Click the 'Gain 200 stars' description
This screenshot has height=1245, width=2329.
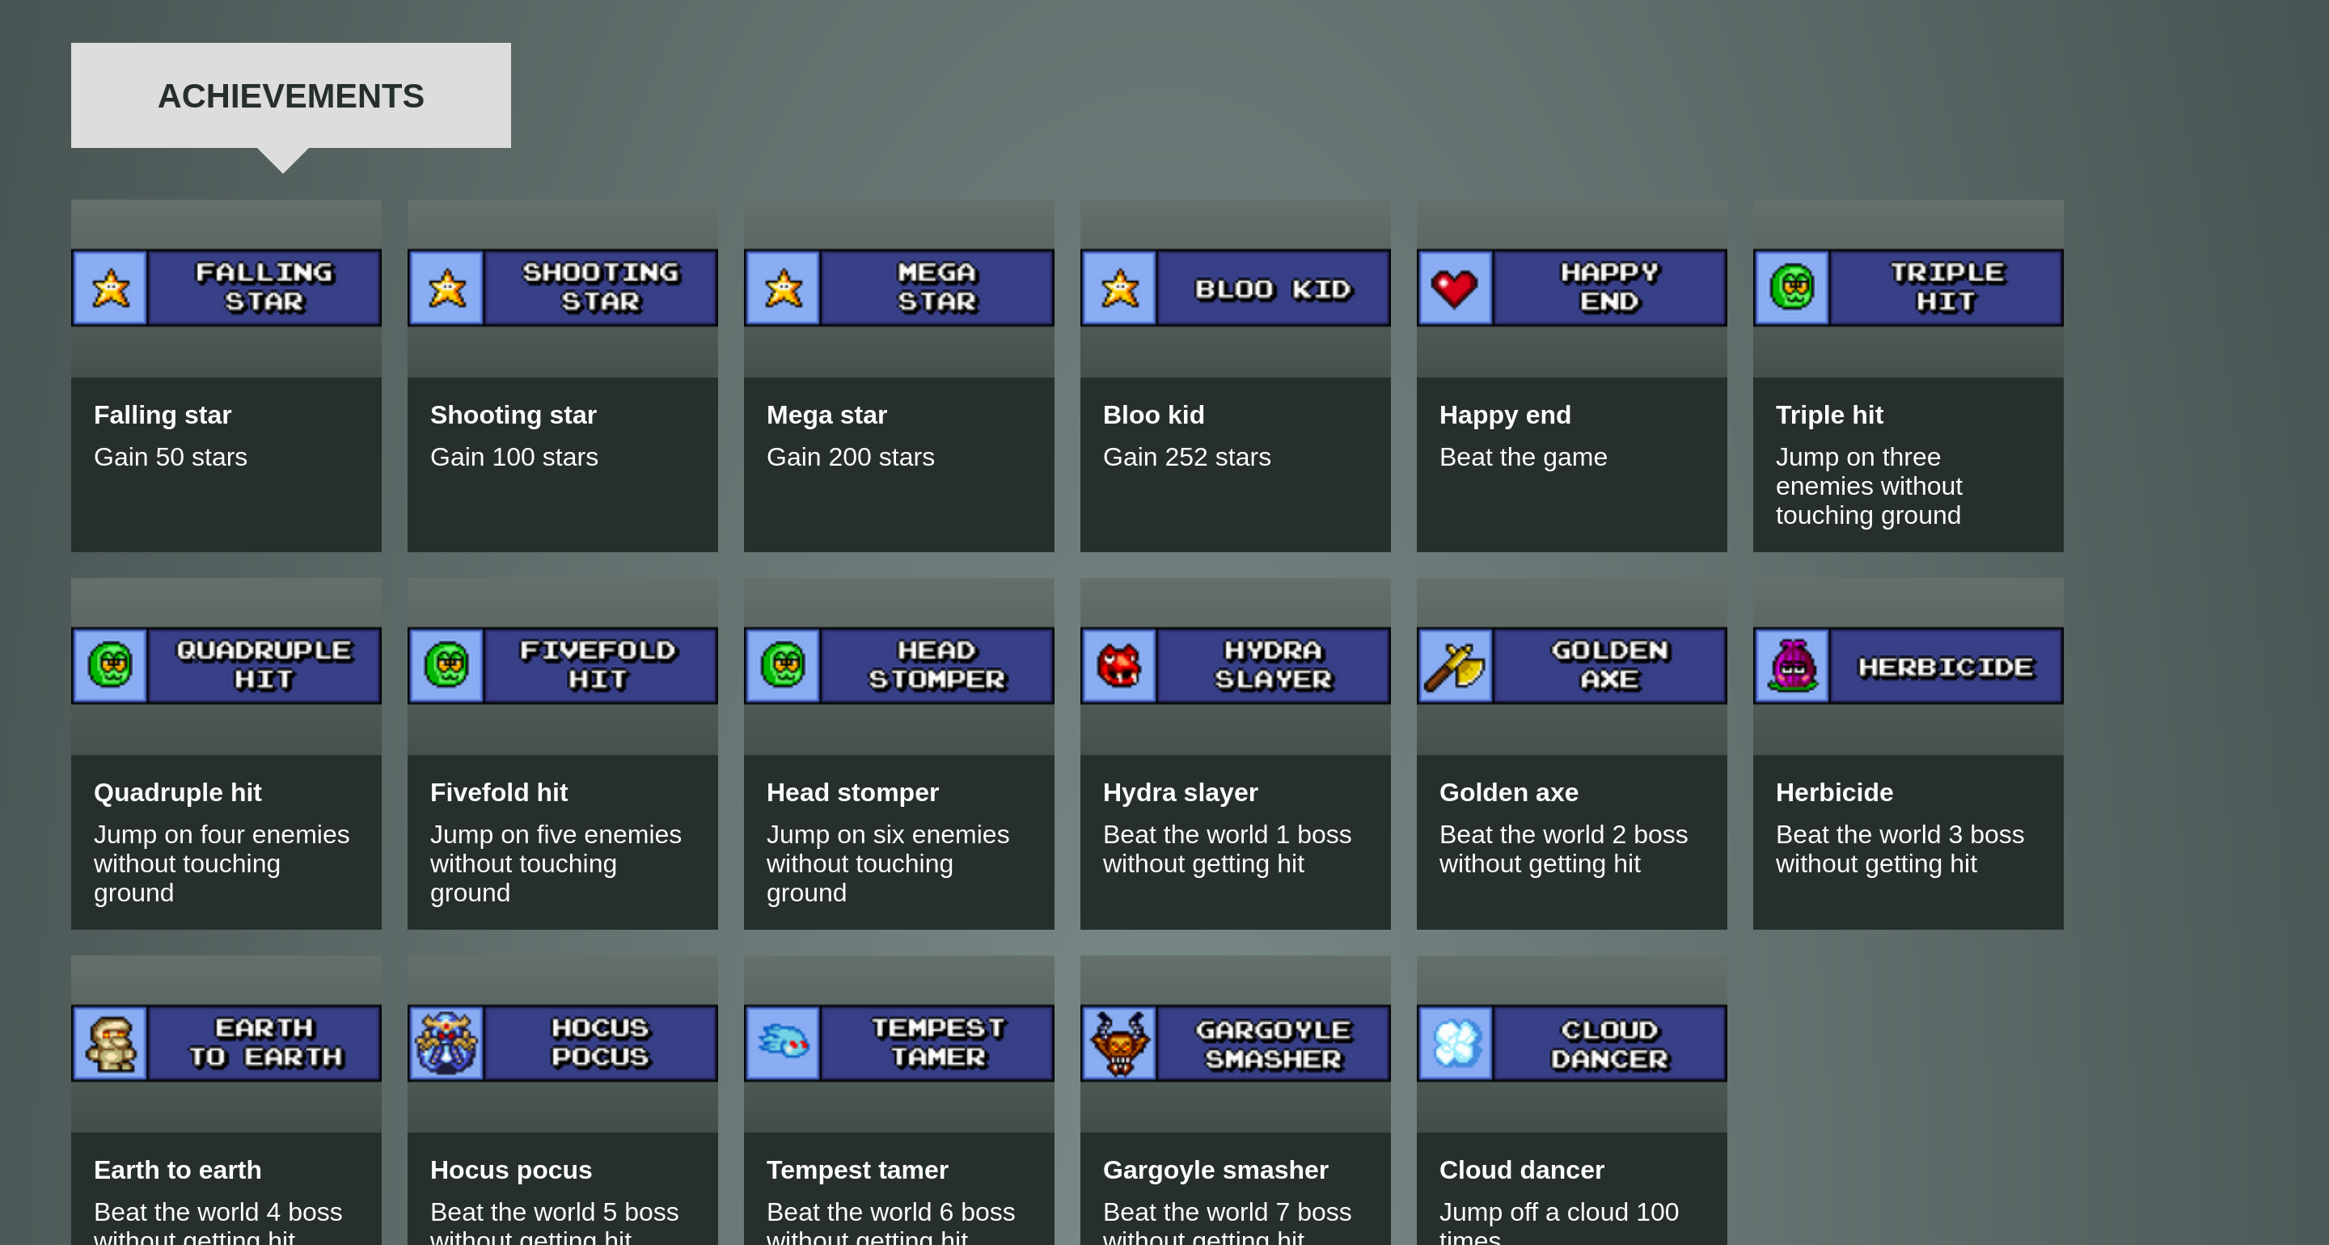click(850, 458)
